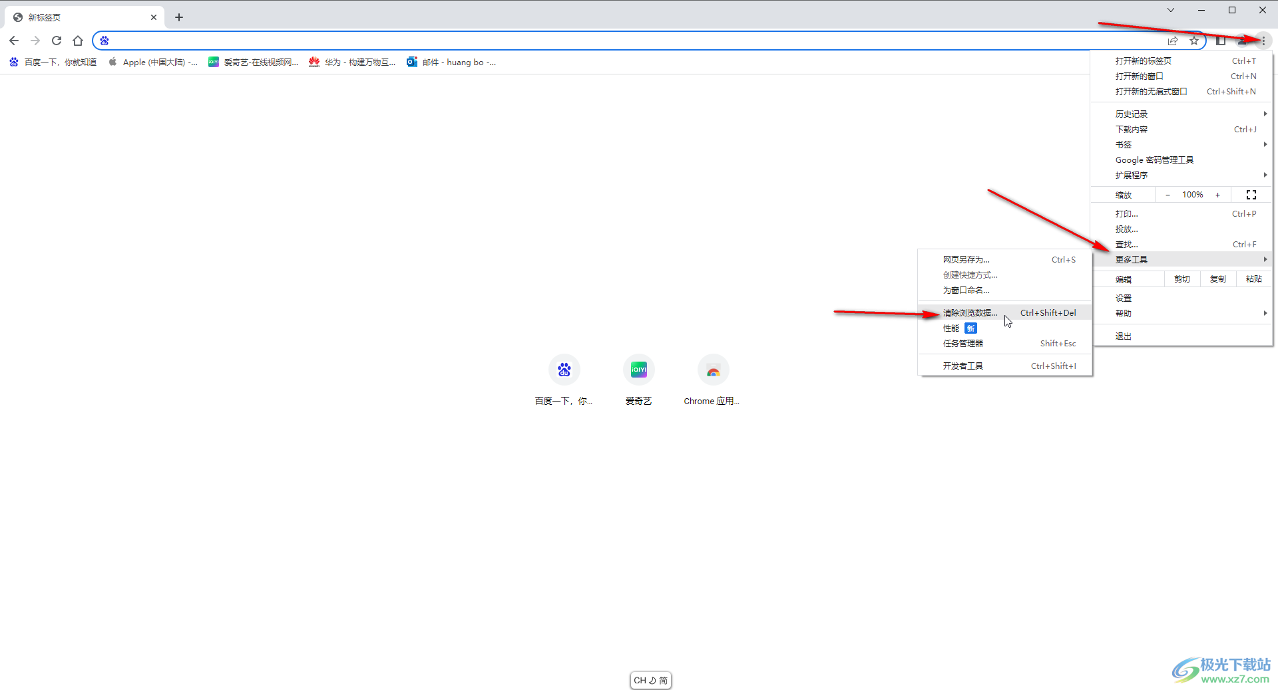1278x690 pixels.
Task: Click the browser back arrow
Action: 14,41
